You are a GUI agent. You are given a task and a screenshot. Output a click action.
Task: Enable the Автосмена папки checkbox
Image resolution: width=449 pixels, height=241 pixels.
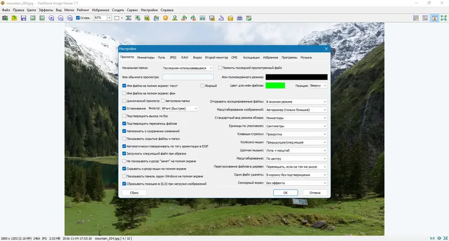tap(163, 101)
